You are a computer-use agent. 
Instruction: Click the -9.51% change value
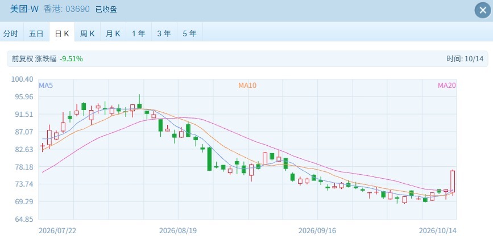coord(72,58)
